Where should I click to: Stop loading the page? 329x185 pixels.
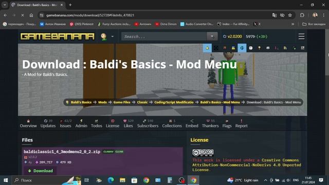click(23, 15)
